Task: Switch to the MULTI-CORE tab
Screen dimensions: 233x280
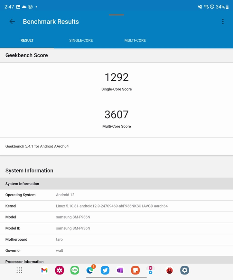Action: click(x=135, y=41)
